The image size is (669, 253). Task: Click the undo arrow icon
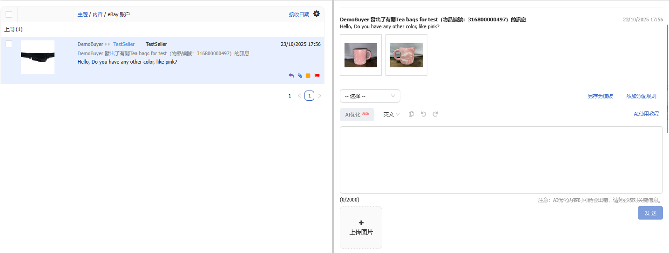point(423,114)
